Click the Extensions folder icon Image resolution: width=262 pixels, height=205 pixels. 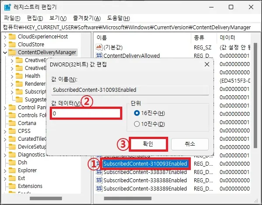[x=12, y=186]
